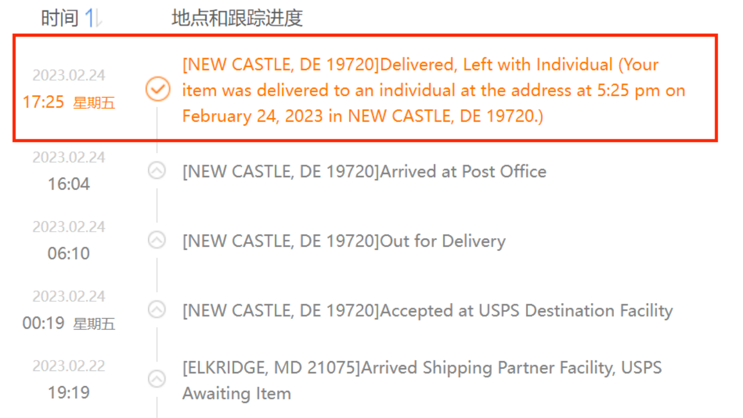This screenshot has height=418, width=743.
Task: Click chevron icon beside ELKRIDGE Shipping Partner entry
Action: point(157,379)
